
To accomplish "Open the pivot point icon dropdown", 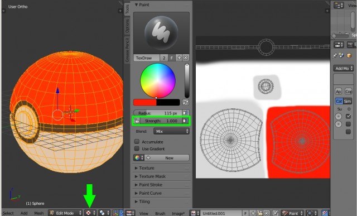I will (104, 213).
